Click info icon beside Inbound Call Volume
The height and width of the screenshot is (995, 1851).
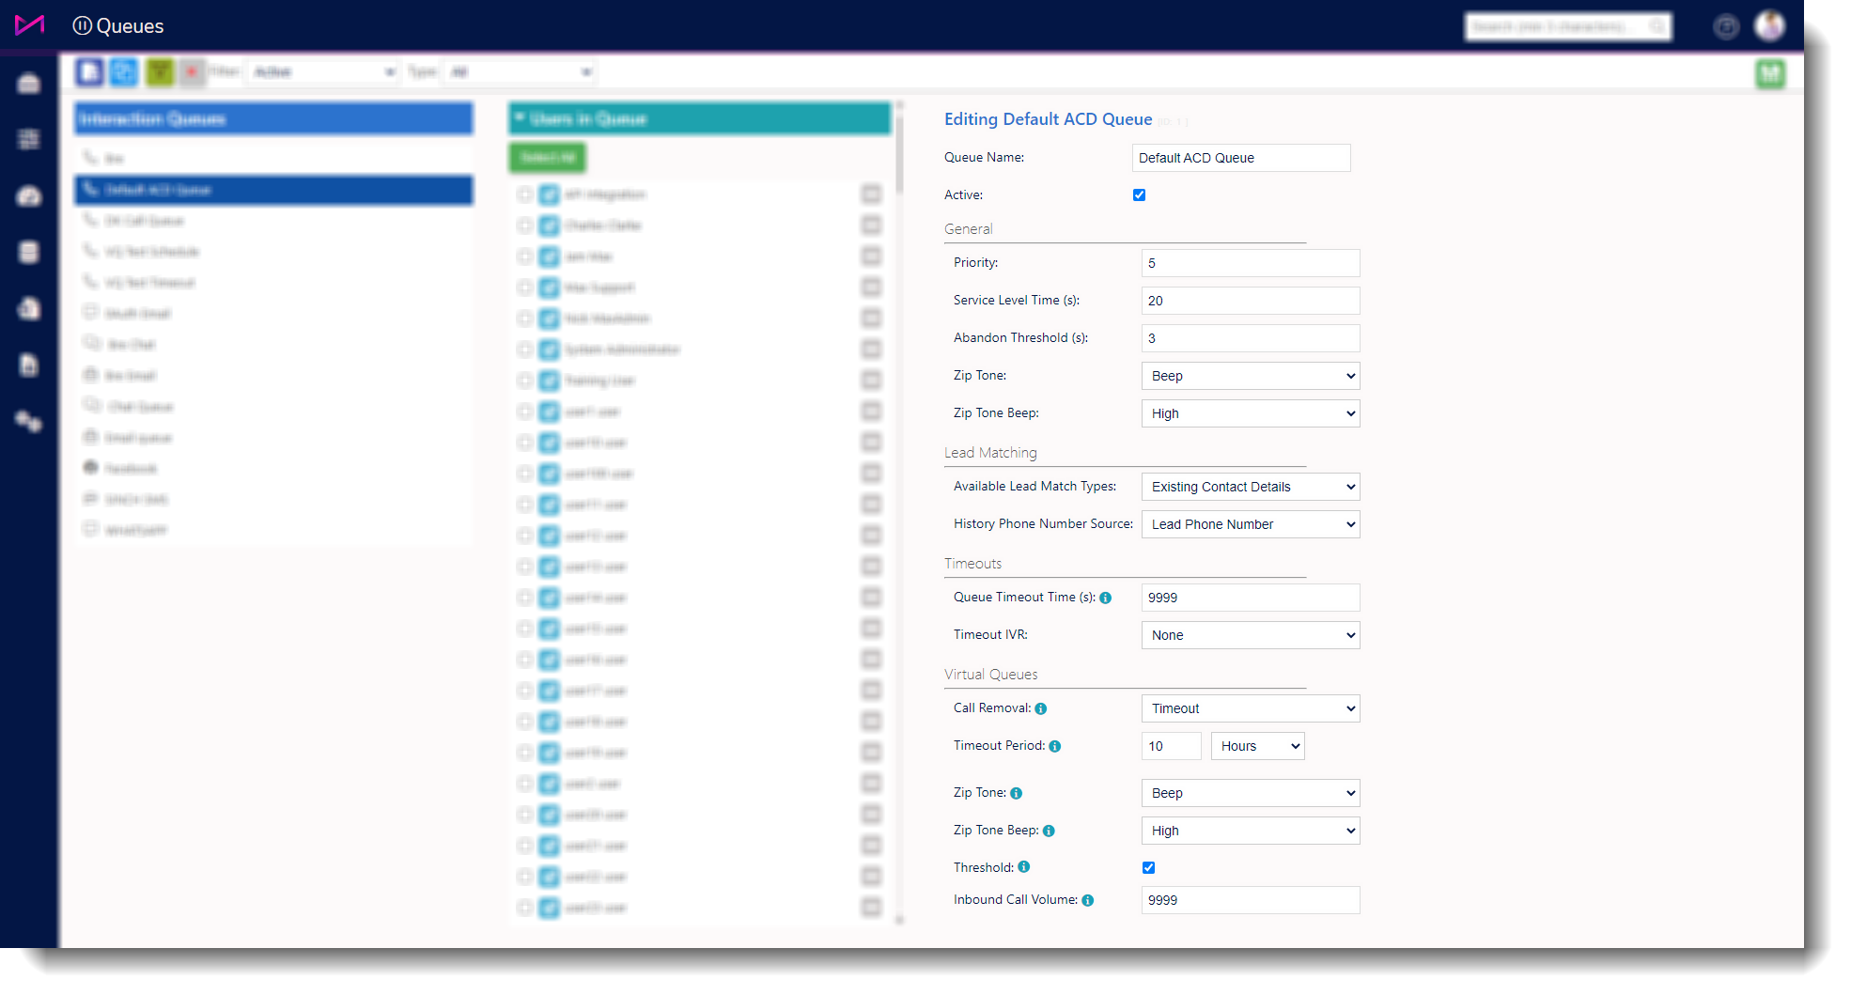(x=1088, y=900)
